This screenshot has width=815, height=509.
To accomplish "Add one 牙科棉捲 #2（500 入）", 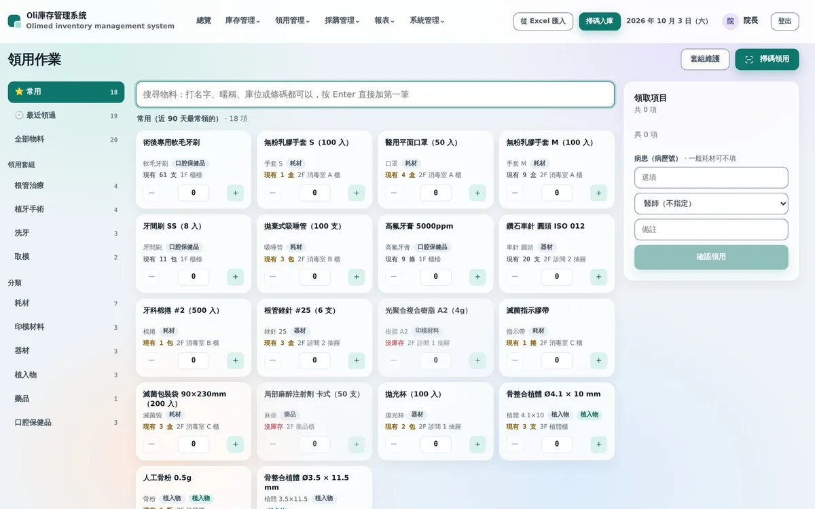I will pyautogui.click(x=235, y=360).
